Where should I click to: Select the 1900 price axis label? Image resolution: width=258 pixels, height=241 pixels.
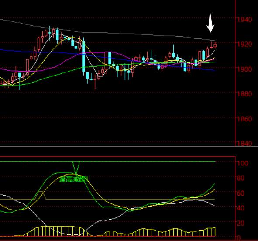tap(244, 69)
